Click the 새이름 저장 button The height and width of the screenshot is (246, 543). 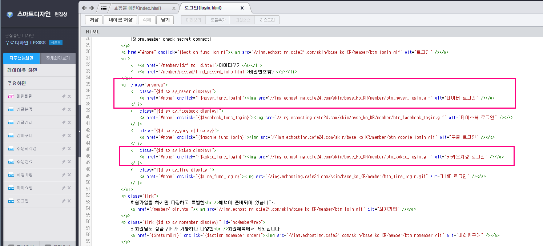click(120, 20)
